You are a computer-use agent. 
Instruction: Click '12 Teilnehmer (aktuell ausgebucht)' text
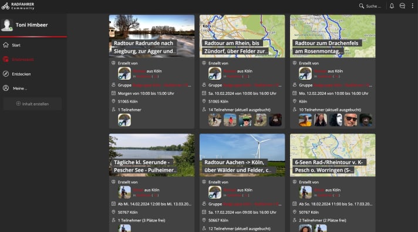click(240, 228)
